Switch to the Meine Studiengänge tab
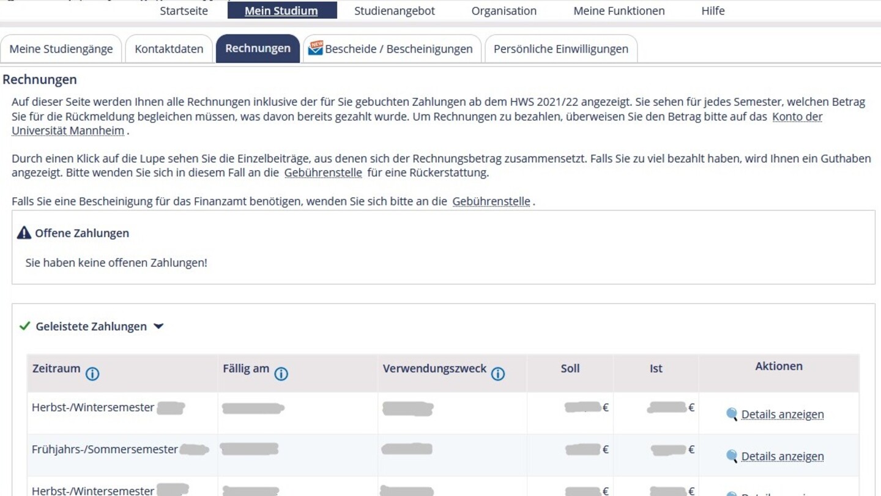881x496 pixels. point(61,49)
